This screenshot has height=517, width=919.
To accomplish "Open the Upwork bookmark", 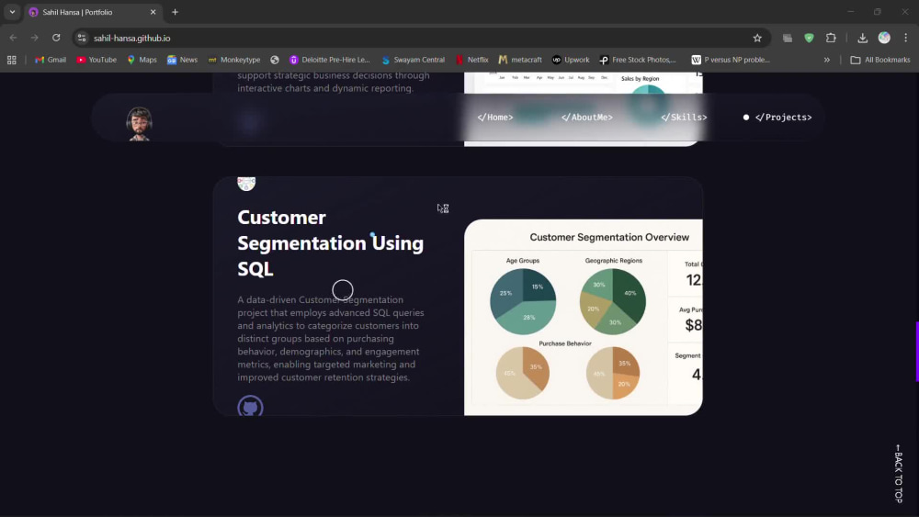I will 571,60.
